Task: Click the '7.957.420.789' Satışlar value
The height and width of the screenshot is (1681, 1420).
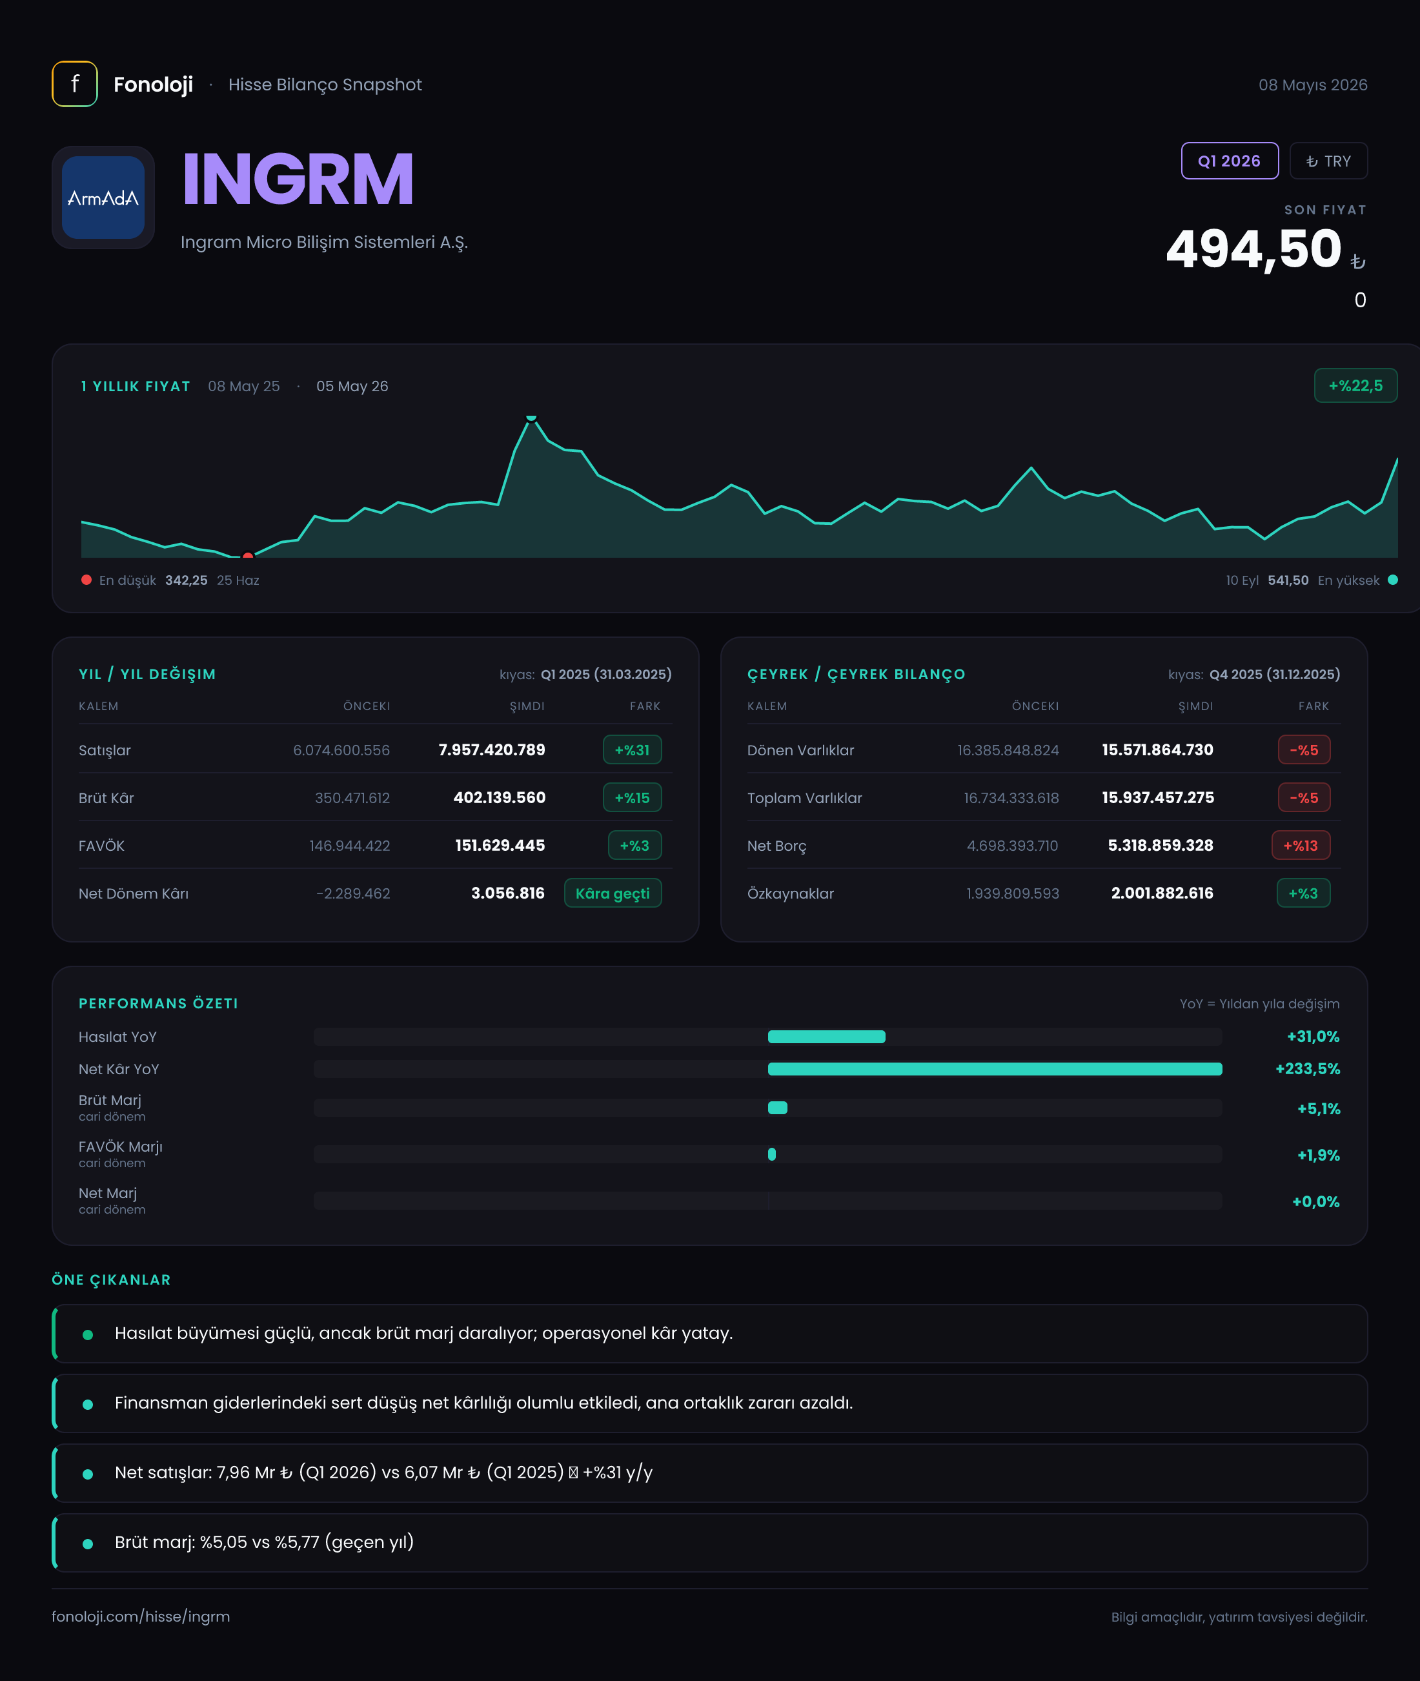Action: click(x=492, y=749)
